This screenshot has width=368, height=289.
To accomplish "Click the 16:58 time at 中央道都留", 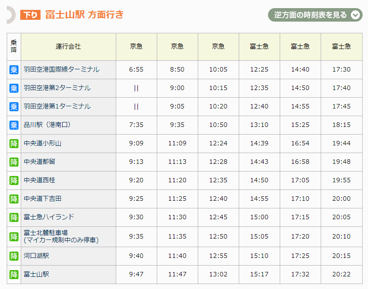I will pyautogui.click(x=300, y=162).
